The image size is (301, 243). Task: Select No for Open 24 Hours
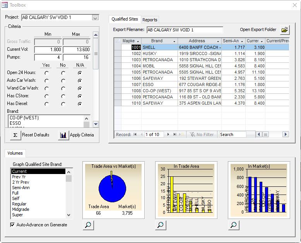(x=63, y=73)
